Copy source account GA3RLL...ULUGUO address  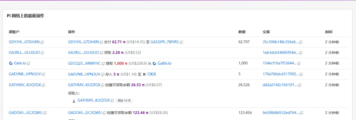pyautogui.click(x=42, y=53)
